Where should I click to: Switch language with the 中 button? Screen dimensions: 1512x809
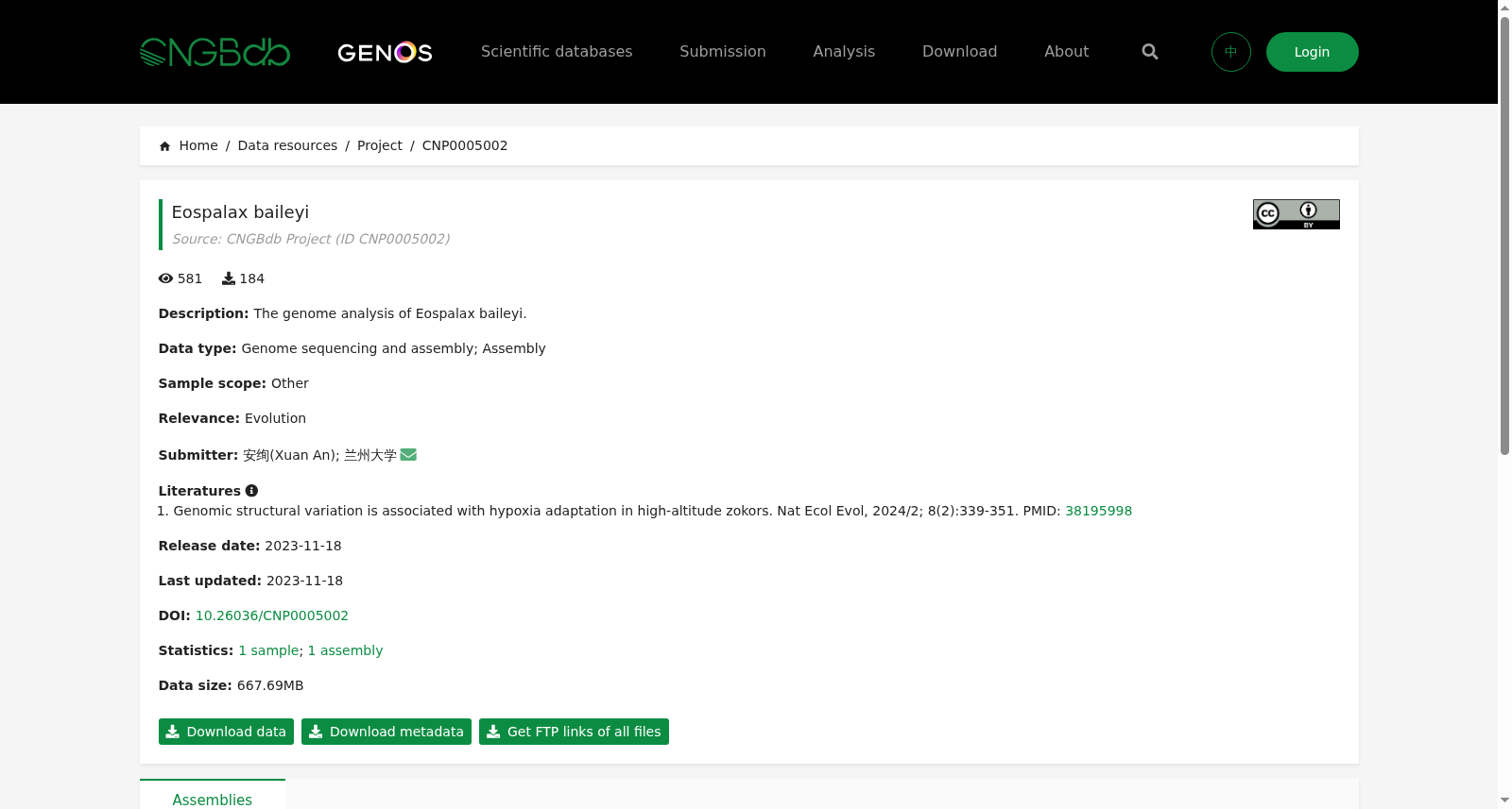pos(1231,52)
